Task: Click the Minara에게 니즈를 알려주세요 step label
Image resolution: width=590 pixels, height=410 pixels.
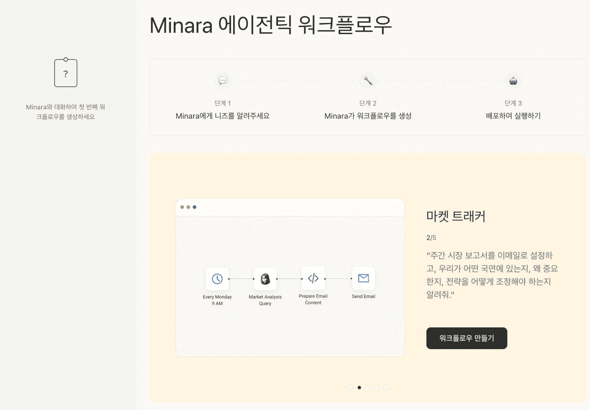Action: pos(223,116)
